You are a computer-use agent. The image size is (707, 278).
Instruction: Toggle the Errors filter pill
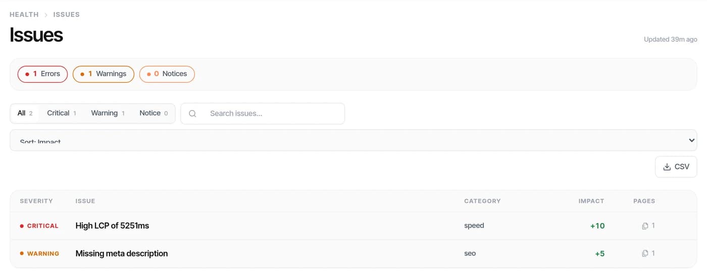point(42,74)
